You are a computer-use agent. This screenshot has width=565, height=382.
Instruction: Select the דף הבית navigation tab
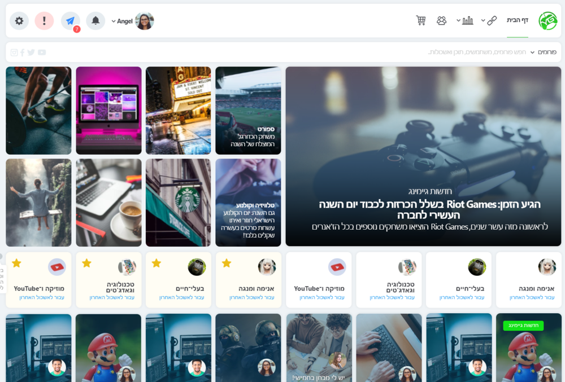[x=517, y=20]
